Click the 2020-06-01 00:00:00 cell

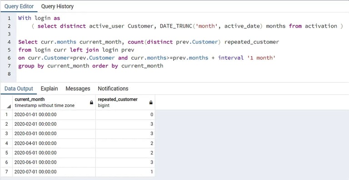pos(54,162)
